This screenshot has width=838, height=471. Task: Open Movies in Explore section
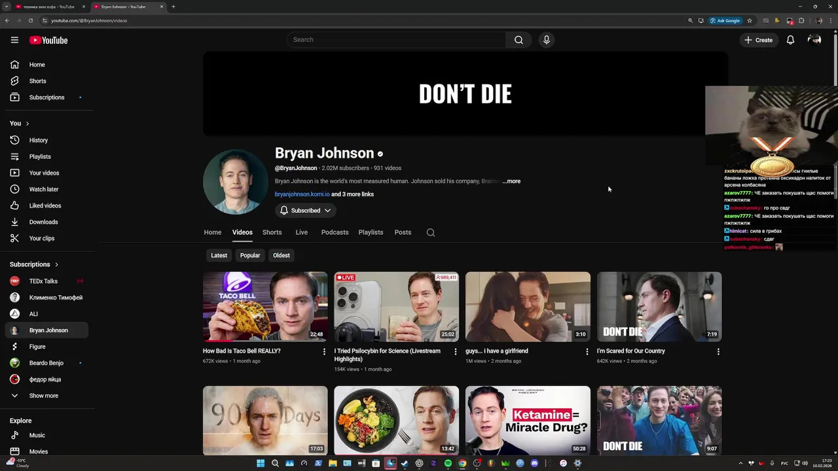point(46,451)
